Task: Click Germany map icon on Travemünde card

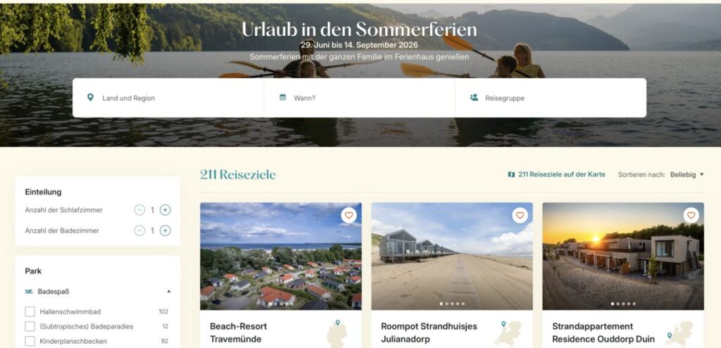Action: click(337, 334)
